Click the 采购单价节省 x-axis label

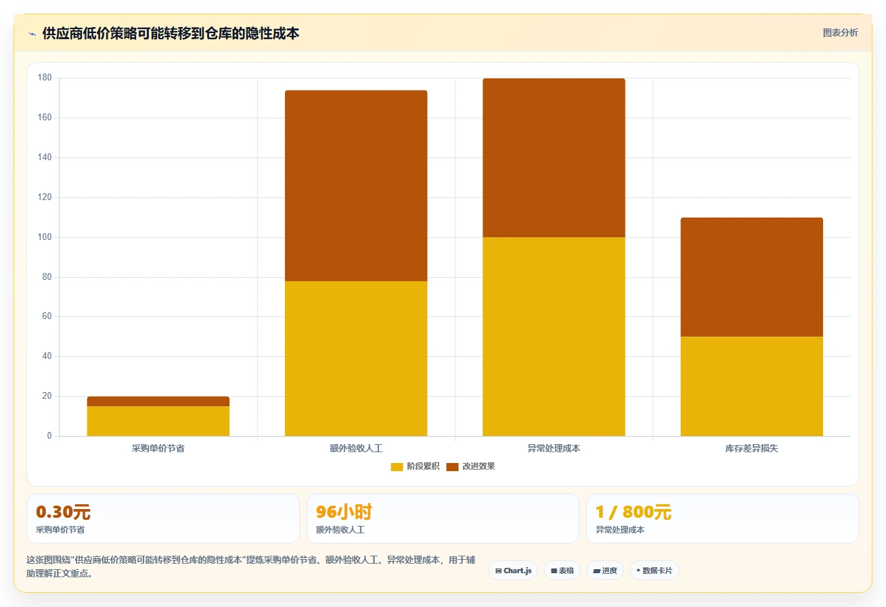pos(158,448)
